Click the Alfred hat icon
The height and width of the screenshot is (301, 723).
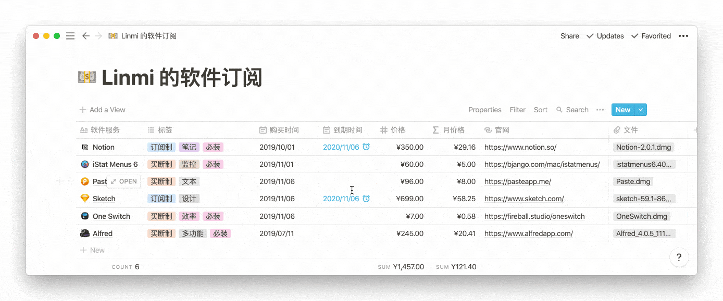point(85,233)
